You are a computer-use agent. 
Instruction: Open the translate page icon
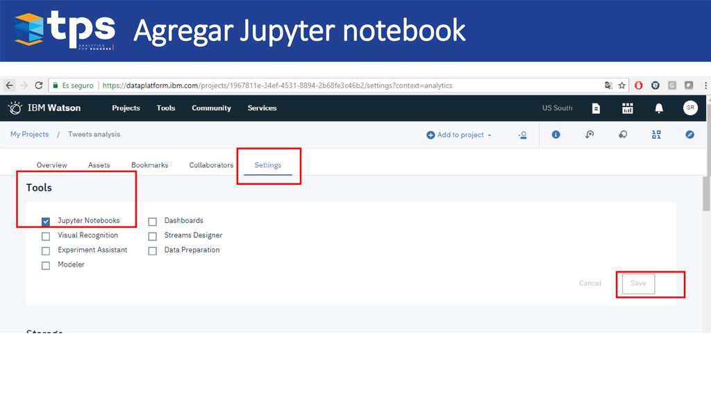point(608,85)
